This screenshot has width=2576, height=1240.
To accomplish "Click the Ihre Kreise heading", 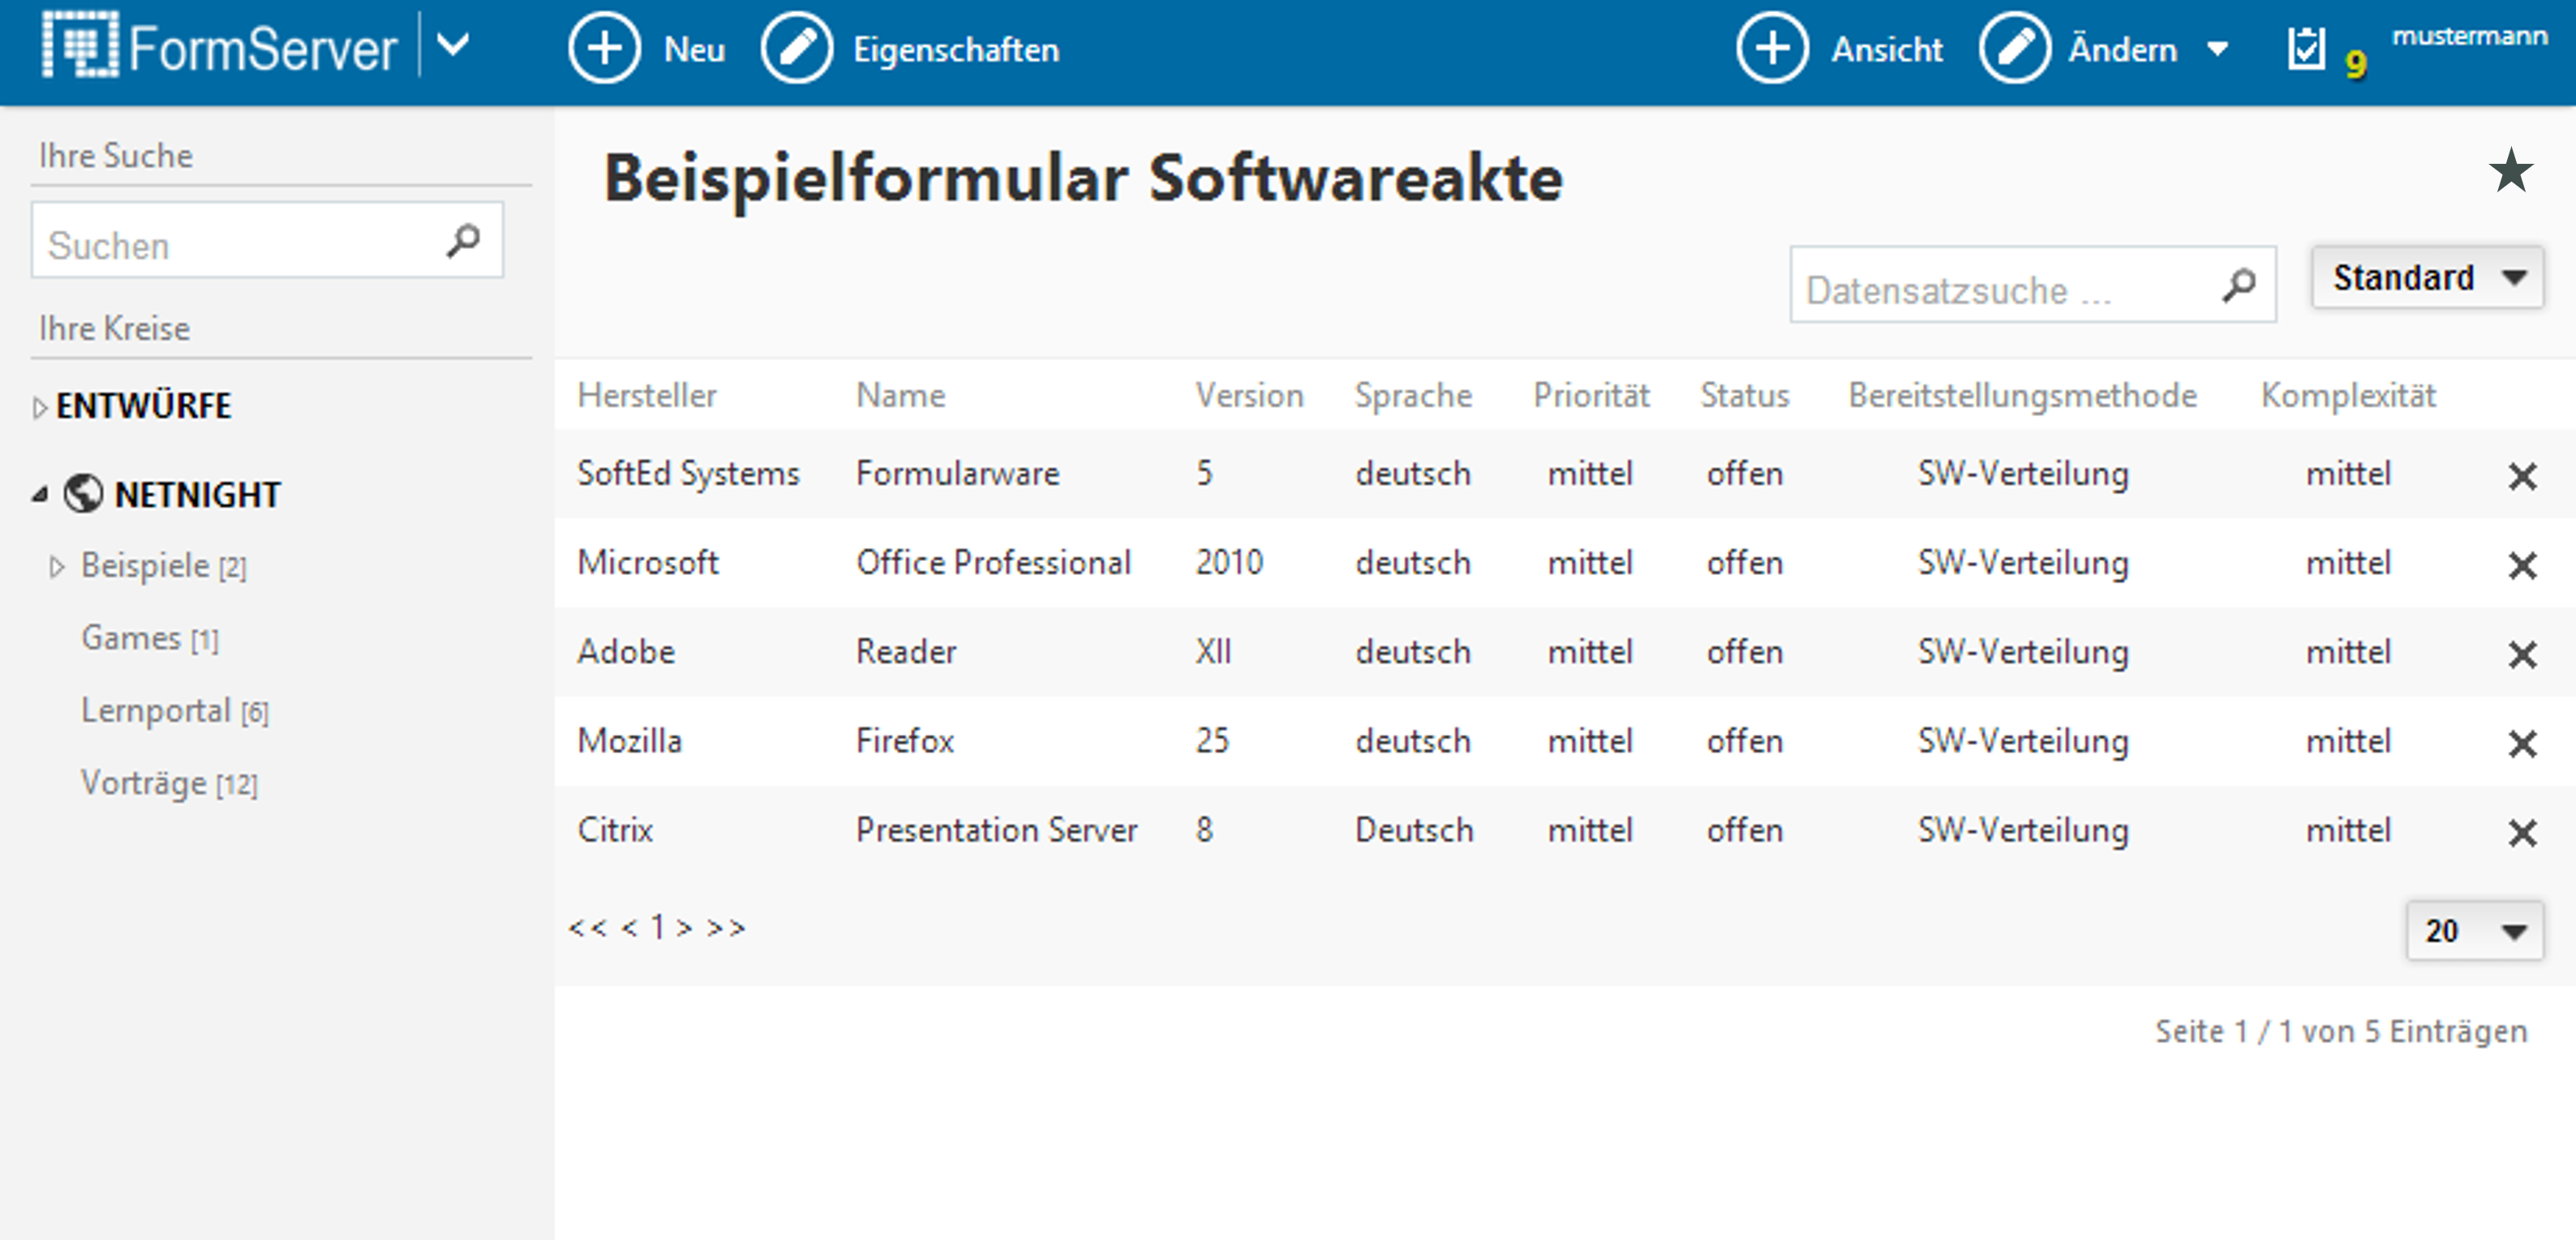I will click(114, 328).
